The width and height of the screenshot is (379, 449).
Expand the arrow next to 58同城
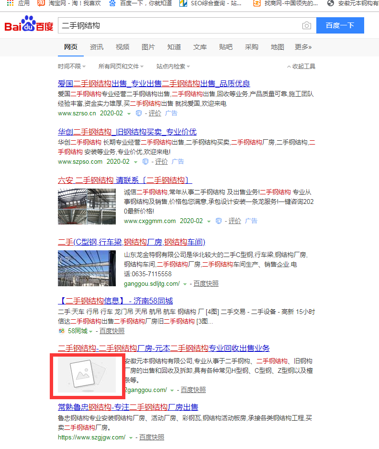click(91, 332)
